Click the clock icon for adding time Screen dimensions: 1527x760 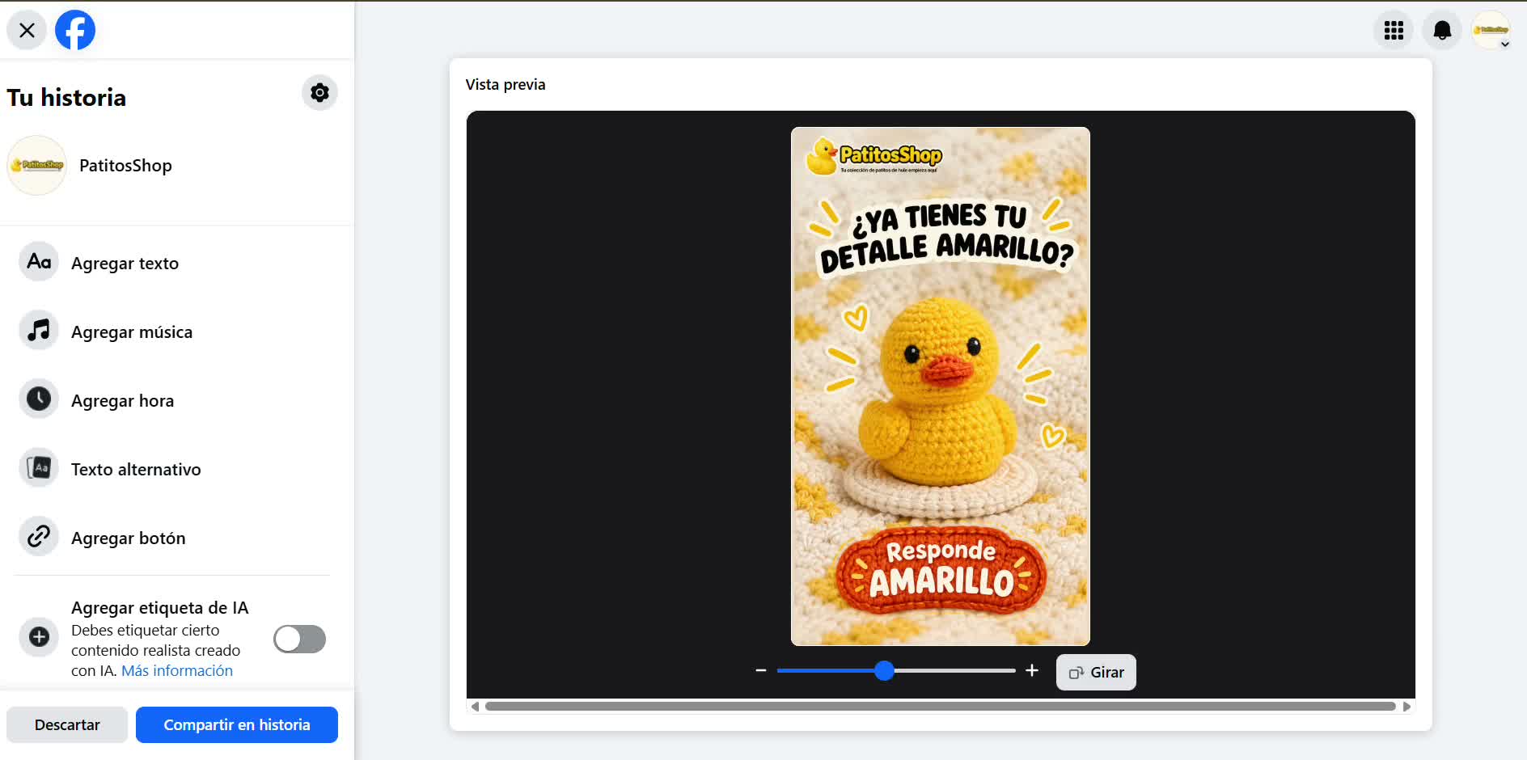(39, 399)
